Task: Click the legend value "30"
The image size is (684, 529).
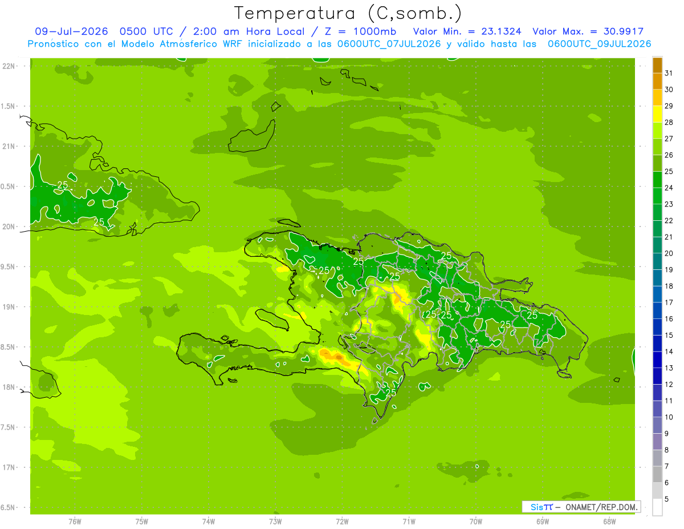Action: pyautogui.click(x=669, y=90)
